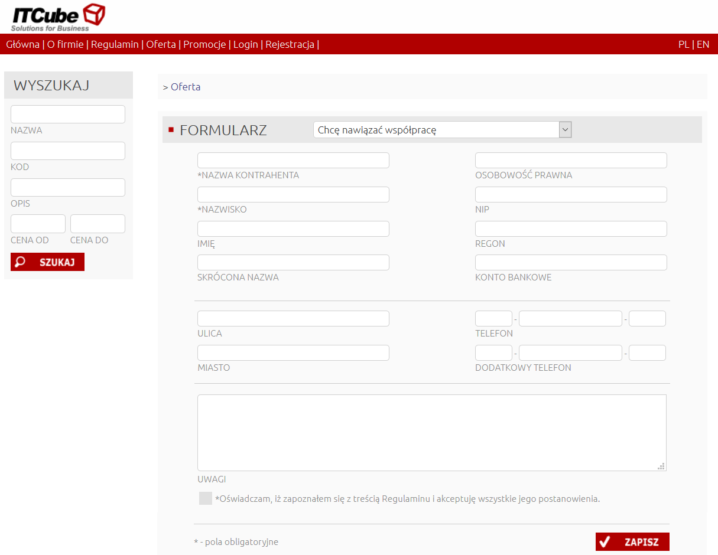This screenshot has height=555, width=718.
Task: Tick the Regulamin acceptance checkbox
Action: pos(206,498)
